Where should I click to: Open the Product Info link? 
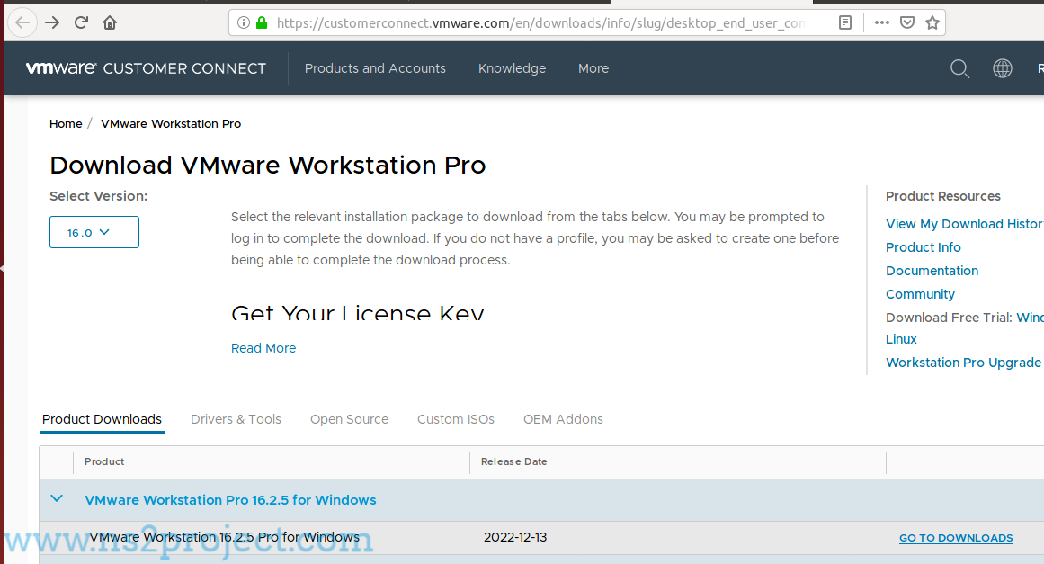(x=923, y=247)
